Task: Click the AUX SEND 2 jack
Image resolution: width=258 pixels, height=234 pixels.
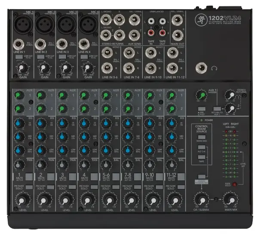Action: click(x=135, y=35)
